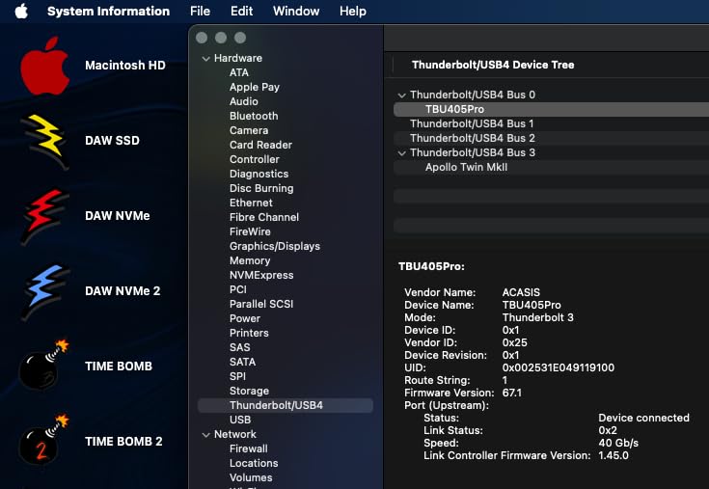This screenshot has height=489, width=709.
Task: Select Firewall under Network
Action: click(249, 448)
